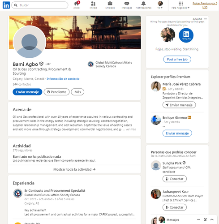The height and width of the screenshot is (224, 219).
Task: Click María José's Premium badge icon
Action: pyautogui.click(x=164, y=89)
